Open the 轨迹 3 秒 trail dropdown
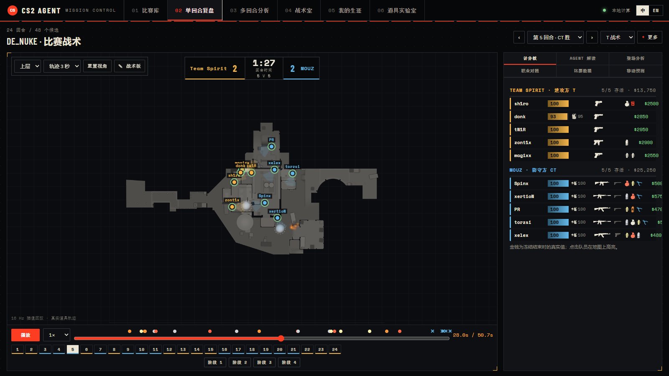 tap(62, 66)
